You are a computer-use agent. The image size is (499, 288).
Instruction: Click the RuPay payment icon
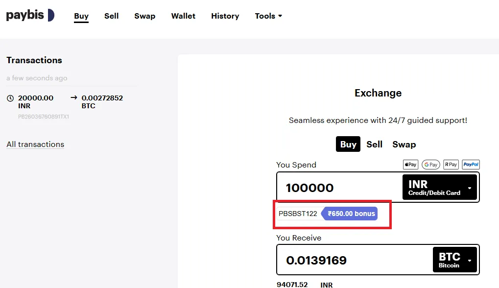(451, 165)
